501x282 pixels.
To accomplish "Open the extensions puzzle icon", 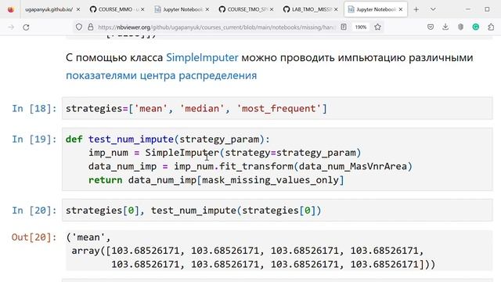I will click(491, 27).
